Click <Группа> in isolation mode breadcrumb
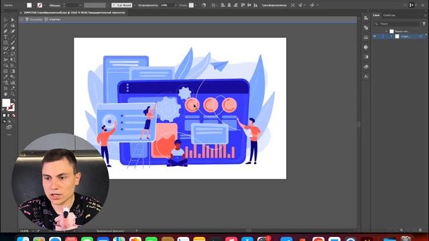 click(55, 19)
